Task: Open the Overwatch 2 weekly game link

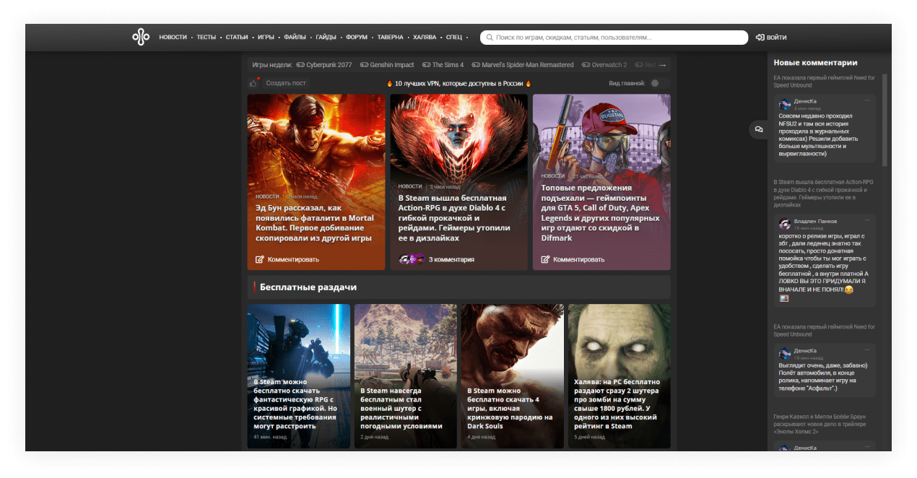Action: click(x=604, y=65)
